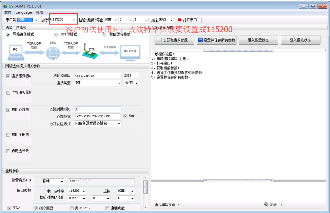Click the 串口终端 monitor icon
The image size is (330, 213).
(x=130, y=52)
